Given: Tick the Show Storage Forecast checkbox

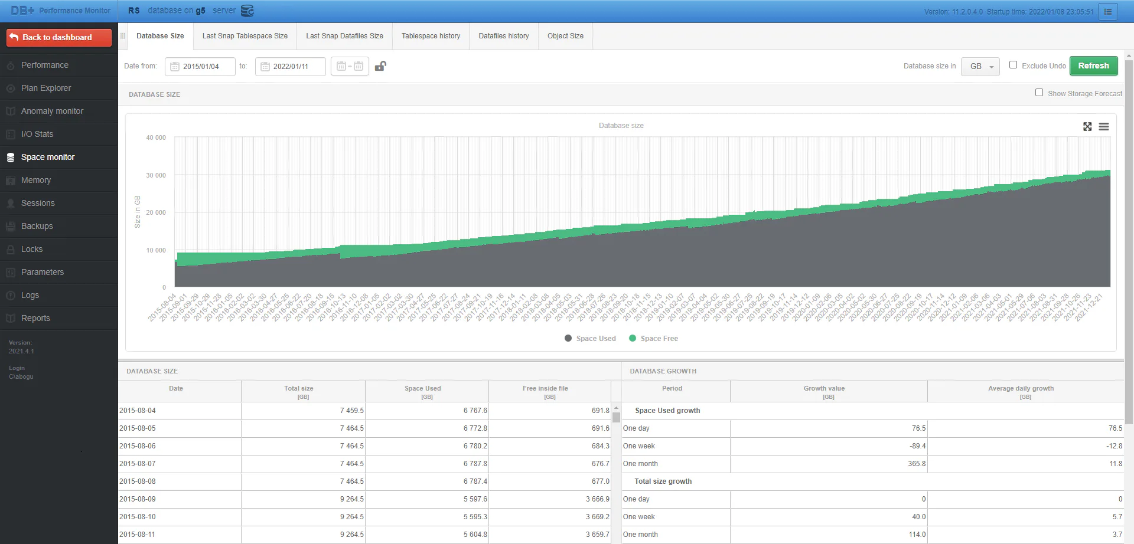Looking at the screenshot, I should (x=1039, y=93).
